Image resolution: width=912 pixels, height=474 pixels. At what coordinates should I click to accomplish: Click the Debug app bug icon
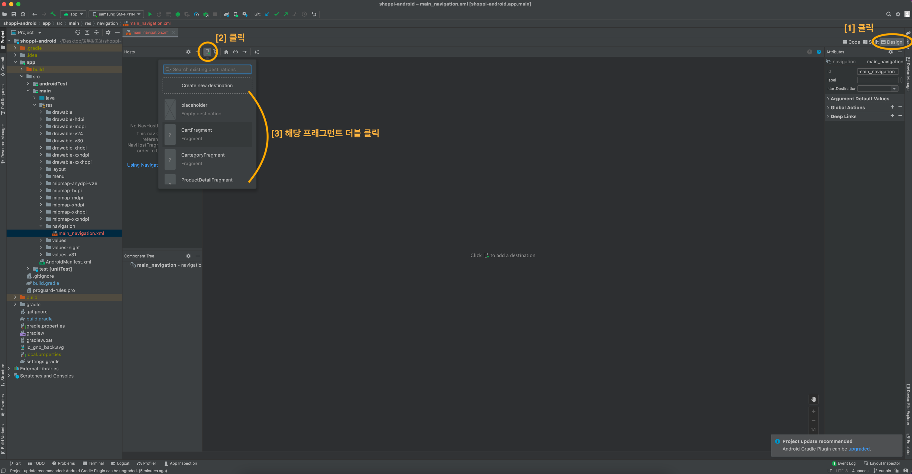[x=178, y=14]
